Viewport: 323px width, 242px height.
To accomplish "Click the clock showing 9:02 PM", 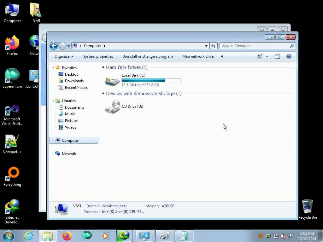I will [x=307, y=236].
